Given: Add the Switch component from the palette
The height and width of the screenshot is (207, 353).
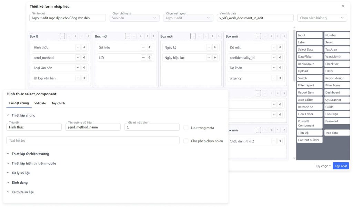Looking at the screenshot, I should coord(310,78).
